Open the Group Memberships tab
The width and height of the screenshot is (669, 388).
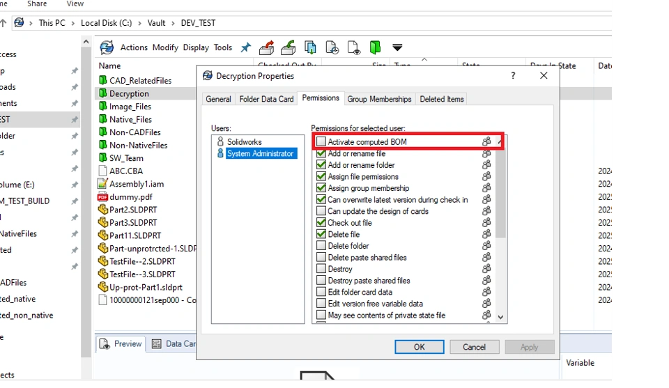379,99
